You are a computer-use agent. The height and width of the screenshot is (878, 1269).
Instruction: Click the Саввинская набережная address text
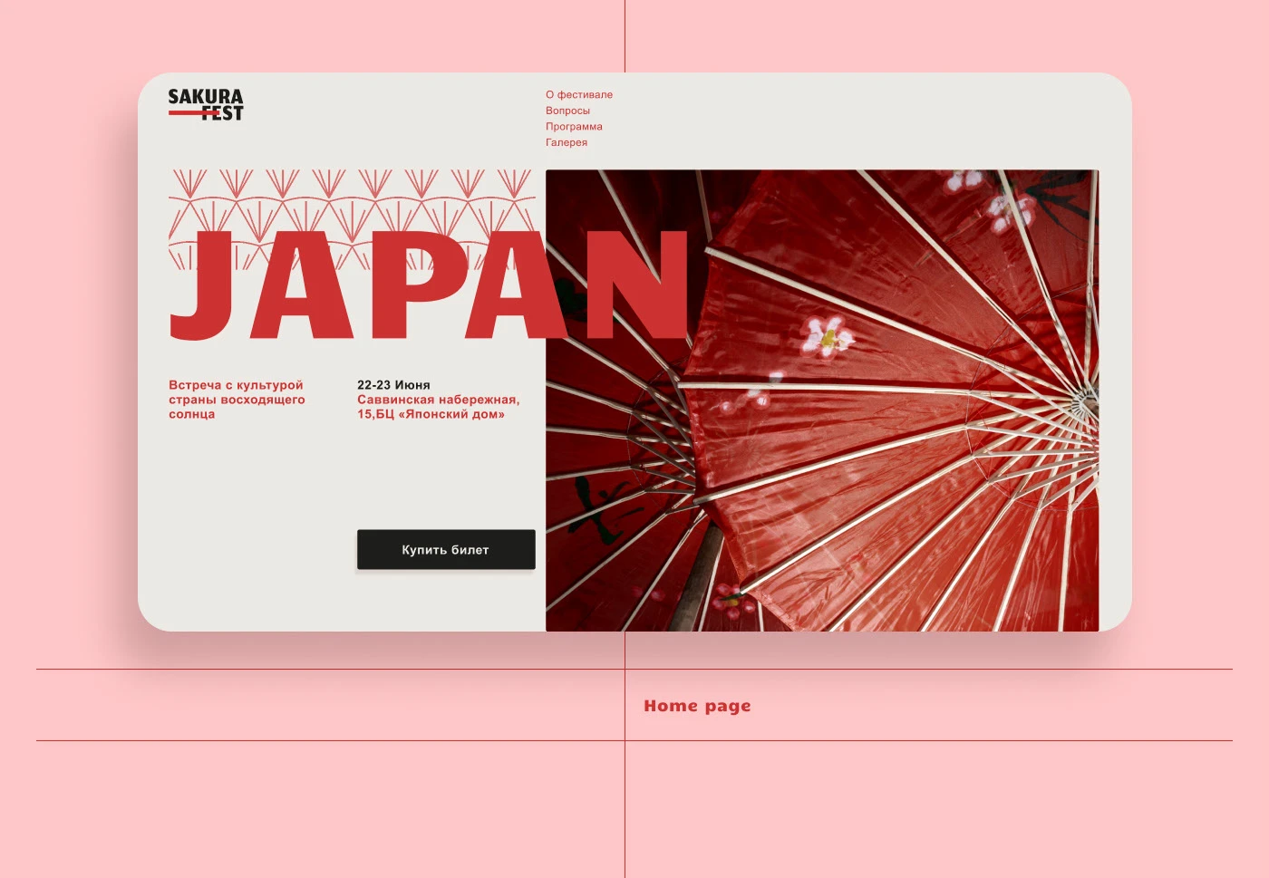[439, 405]
